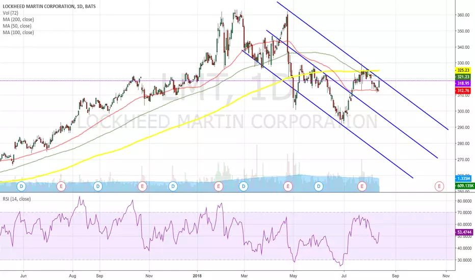The height and width of the screenshot is (280, 475).
Task: Click the red 312.76 price label
Action: (463, 91)
